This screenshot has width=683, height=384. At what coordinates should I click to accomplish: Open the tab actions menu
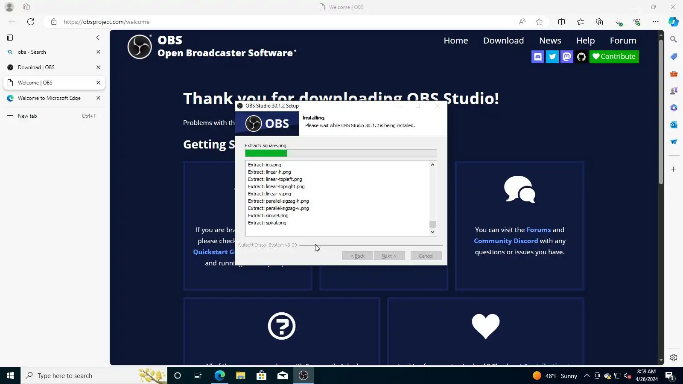10,38
